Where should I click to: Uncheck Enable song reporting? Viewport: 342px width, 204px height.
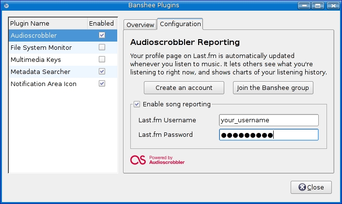[x=137, y=104]
